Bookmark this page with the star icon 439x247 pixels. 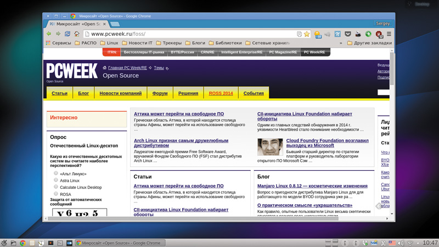307,34
